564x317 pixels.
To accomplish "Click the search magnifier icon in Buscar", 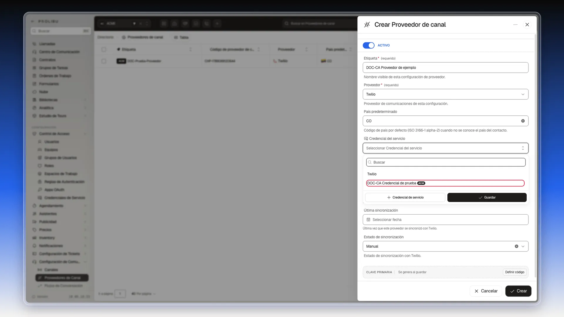I will click(370, 162).
